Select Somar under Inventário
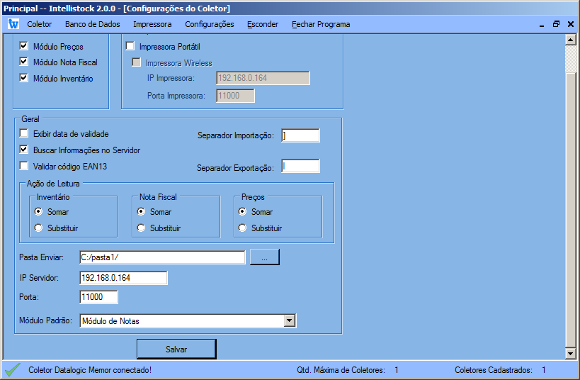580x380 pixels. (38, 211)
